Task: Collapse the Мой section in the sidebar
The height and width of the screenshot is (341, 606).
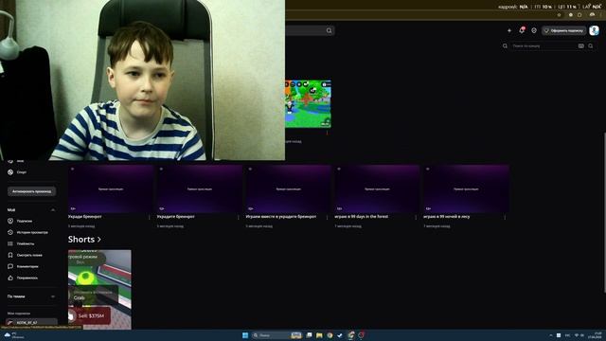Action: (x=53, y=210)
